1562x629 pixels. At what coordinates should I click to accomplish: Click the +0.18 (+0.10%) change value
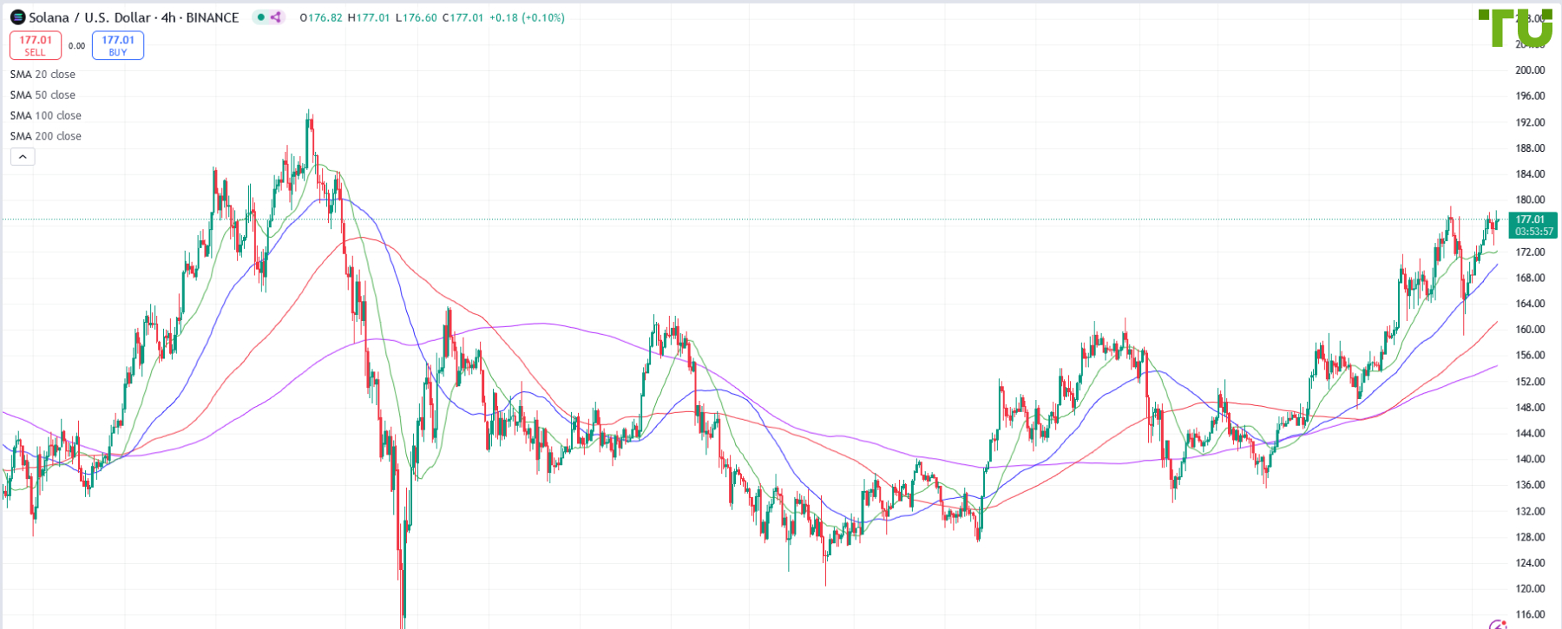pos(527,17)
